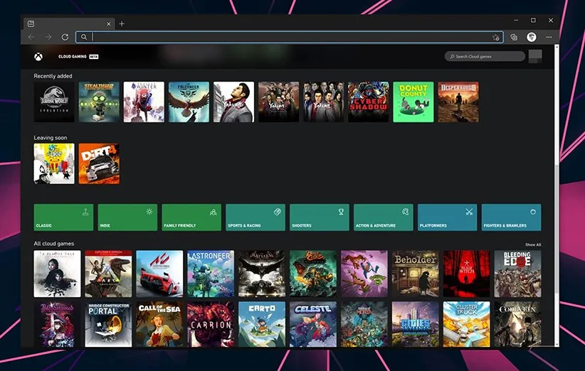Open the Donut County game thumbnail
This screenshot has height=371, width=585.
[x=413, y=102]
